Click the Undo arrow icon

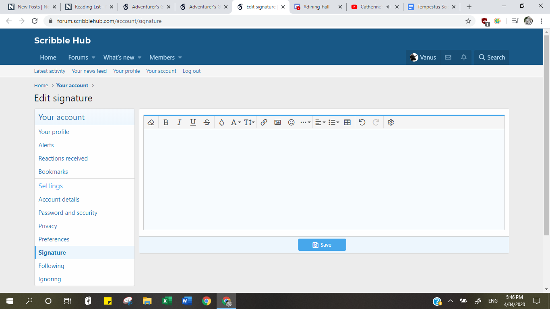coord(362,122)
